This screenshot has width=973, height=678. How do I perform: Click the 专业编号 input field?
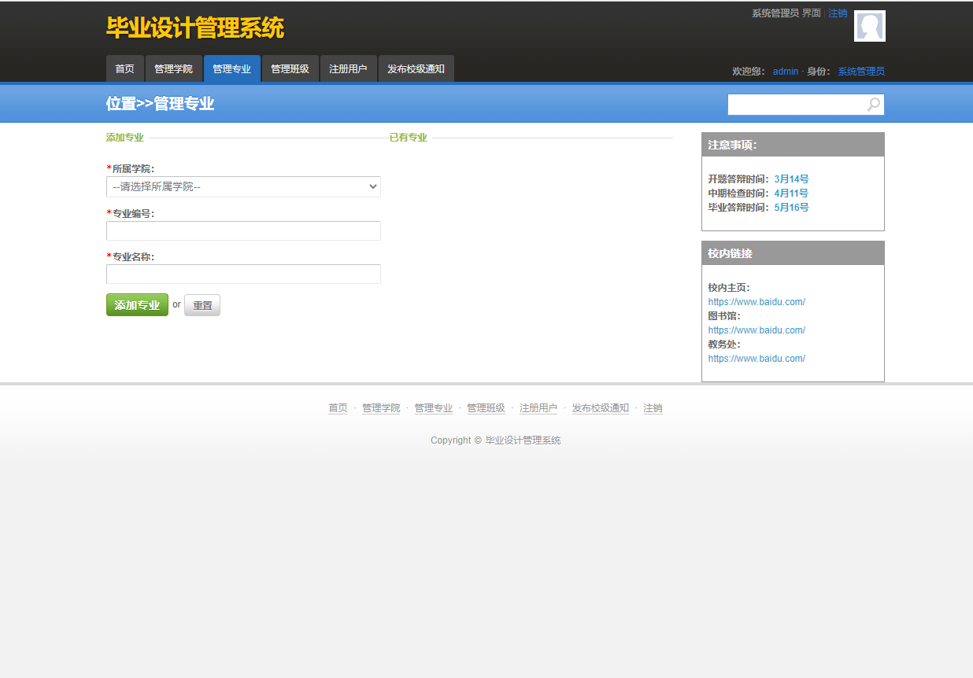(243, 230)
